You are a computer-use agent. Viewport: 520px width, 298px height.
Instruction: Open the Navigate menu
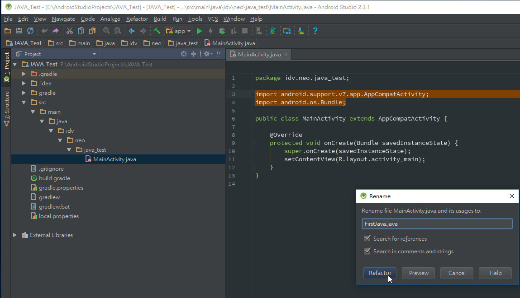[63, 19]
